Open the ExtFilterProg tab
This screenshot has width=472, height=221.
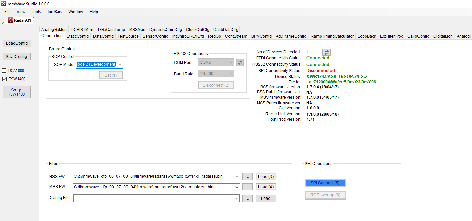pos(392,36)
